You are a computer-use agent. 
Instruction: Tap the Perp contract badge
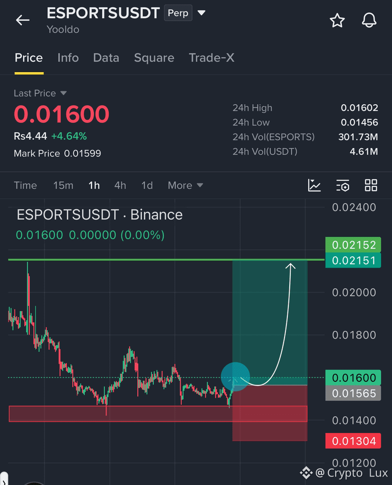(x=178, y=13)
